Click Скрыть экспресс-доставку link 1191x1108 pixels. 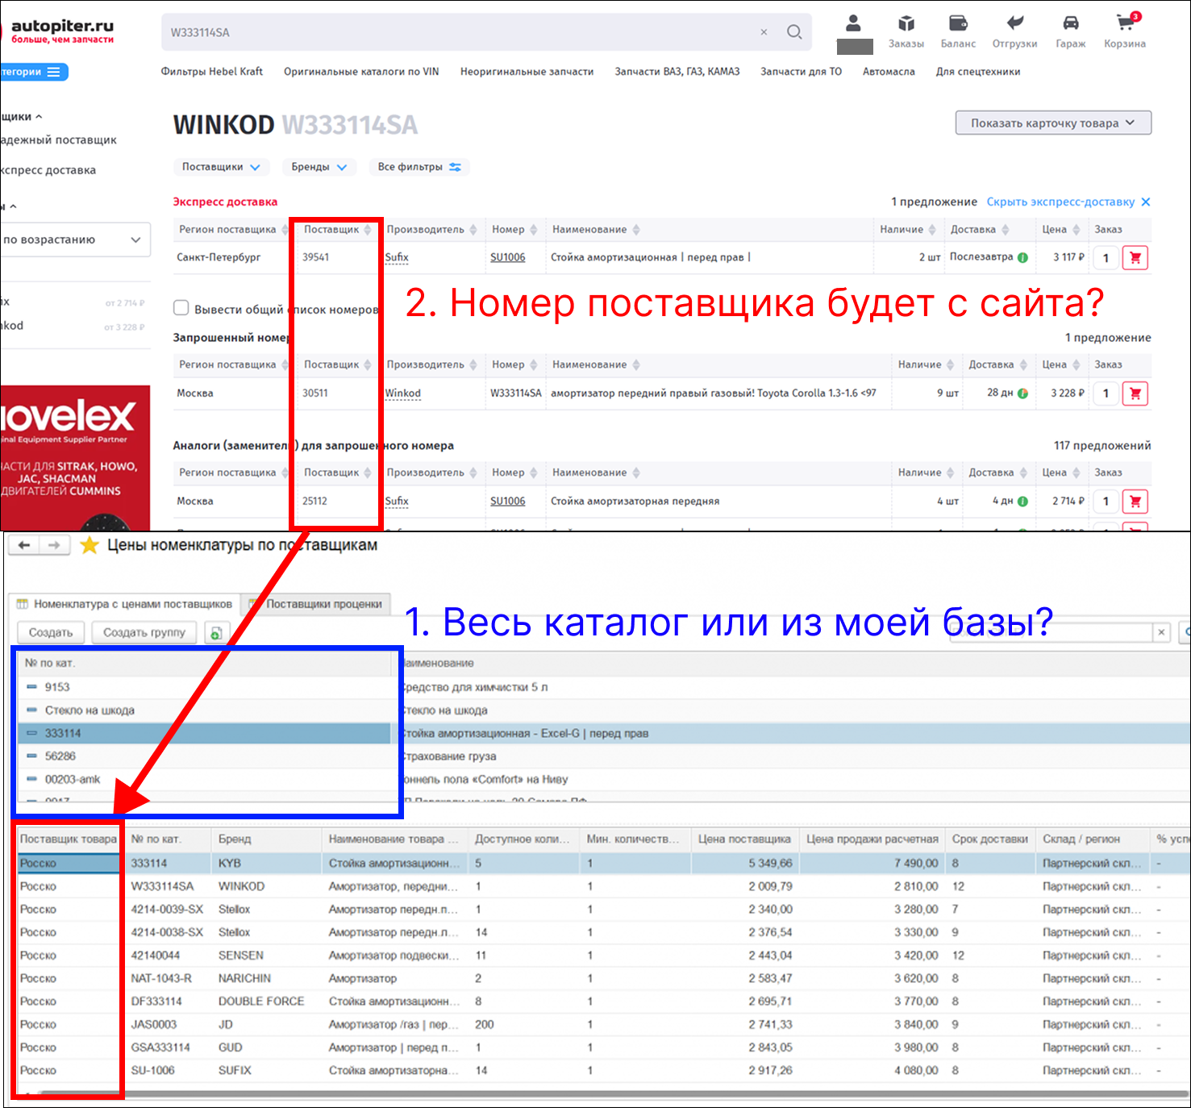pyautogui.click(x=1060, y=202)
